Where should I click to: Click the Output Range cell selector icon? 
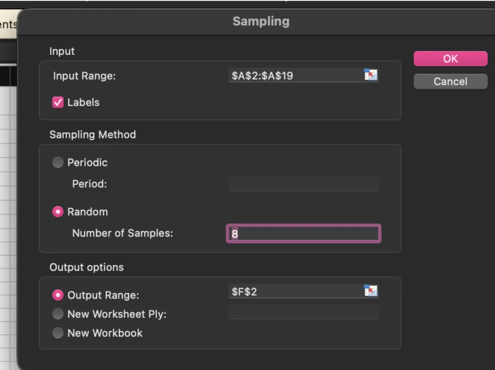(371, 291)
